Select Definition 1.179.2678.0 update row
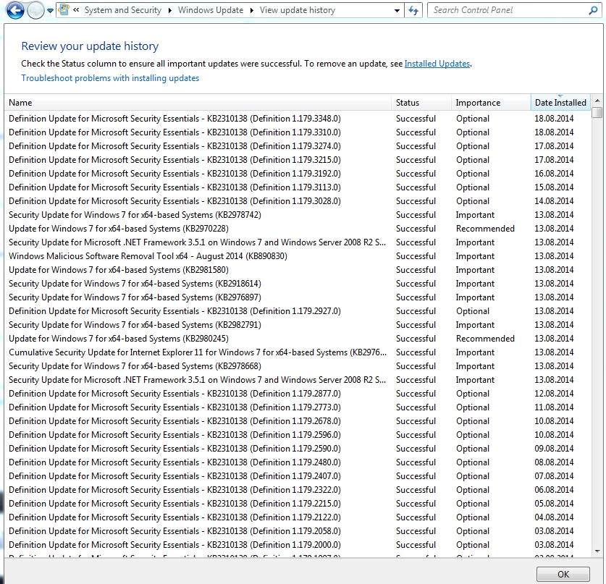 click(298, 421)
